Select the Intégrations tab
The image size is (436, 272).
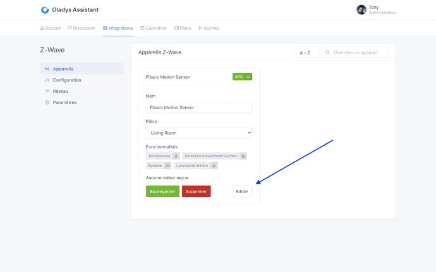tap(118, 28)
